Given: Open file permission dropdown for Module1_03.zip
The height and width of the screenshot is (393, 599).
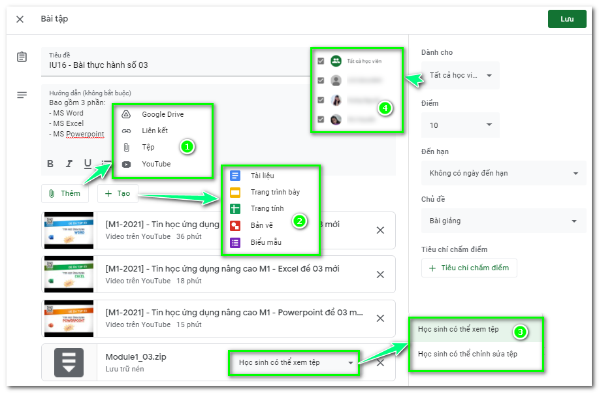Looking at the screenshot, I should coord(294,362).
